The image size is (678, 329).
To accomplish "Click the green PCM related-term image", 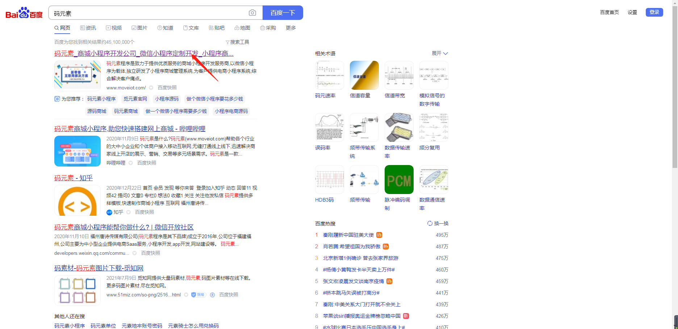I will [x=399, y=180].
